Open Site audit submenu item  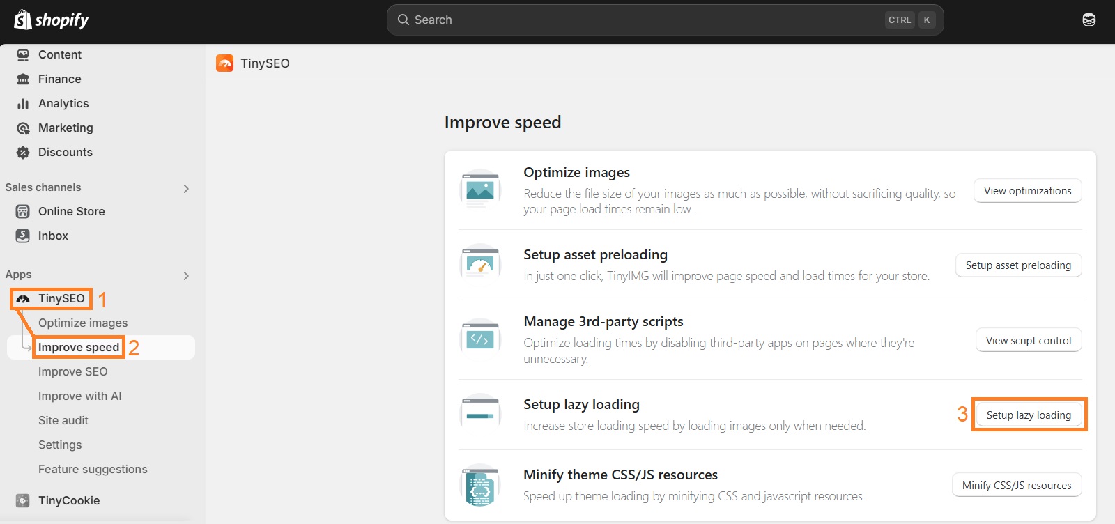click(x=63, y=420)
